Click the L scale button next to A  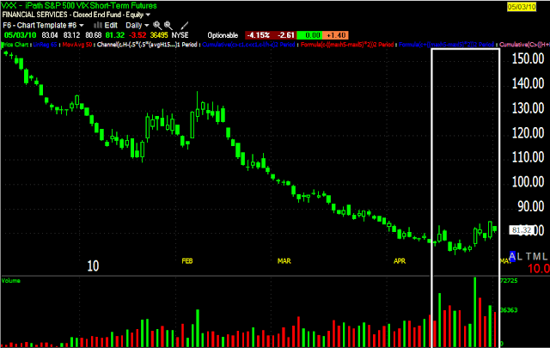click(x=520, y=256)
